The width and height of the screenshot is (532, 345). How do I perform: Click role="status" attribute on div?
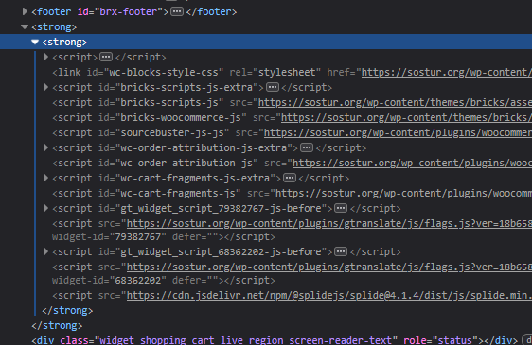[x=440, y=340]
